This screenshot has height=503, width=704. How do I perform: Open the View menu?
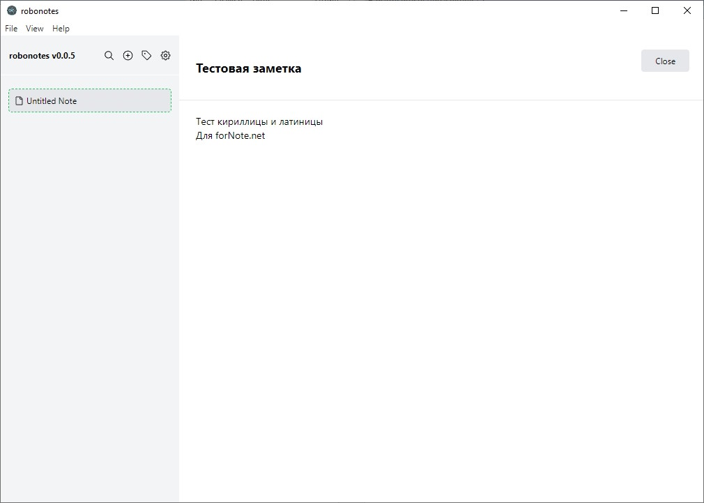pyautogui.click(x=35, y=29)
